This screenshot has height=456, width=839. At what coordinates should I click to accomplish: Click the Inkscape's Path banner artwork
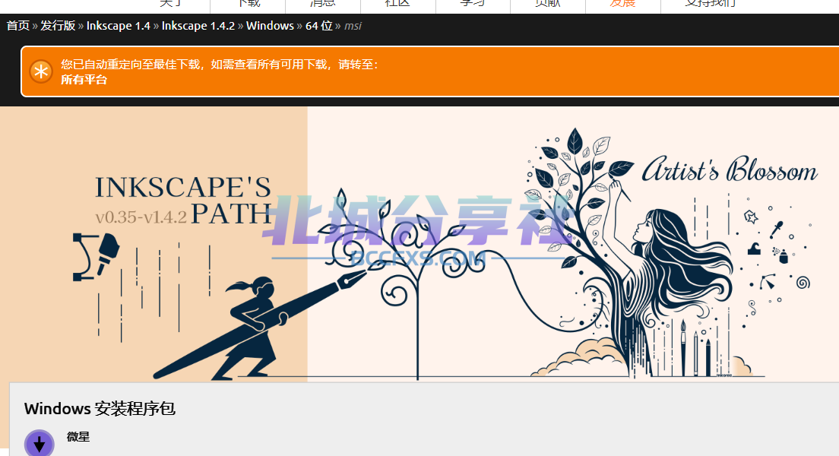419,244
